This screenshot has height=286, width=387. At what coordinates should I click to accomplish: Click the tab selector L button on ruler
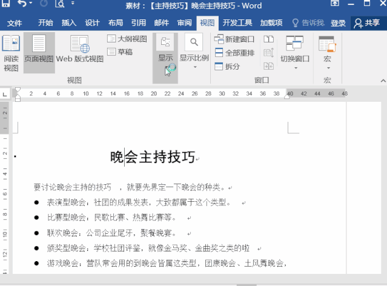[4, 94]
